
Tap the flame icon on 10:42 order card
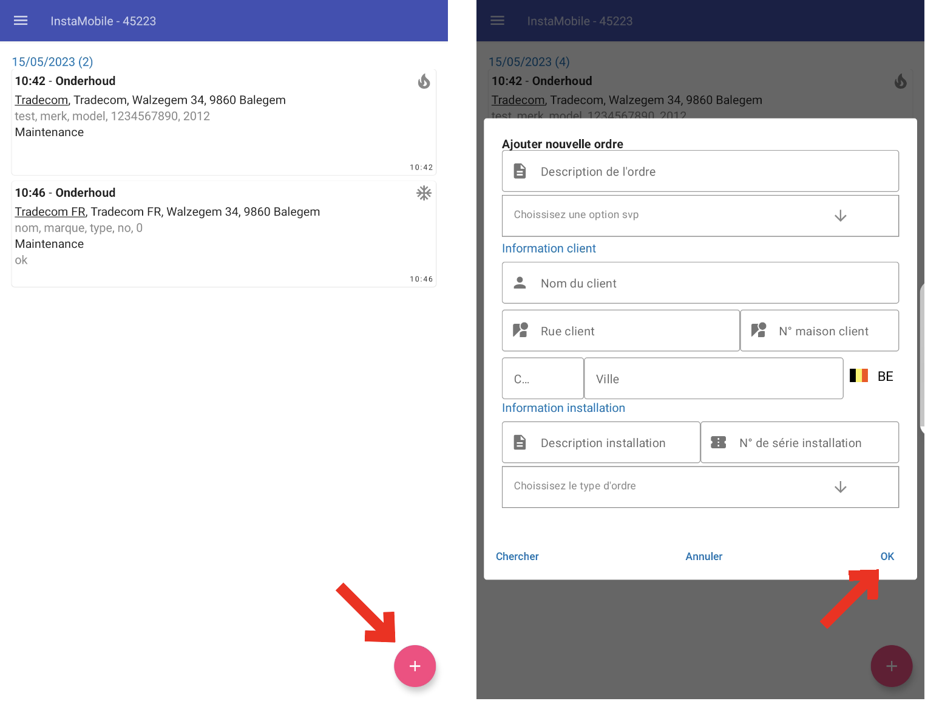click(424, 81)
